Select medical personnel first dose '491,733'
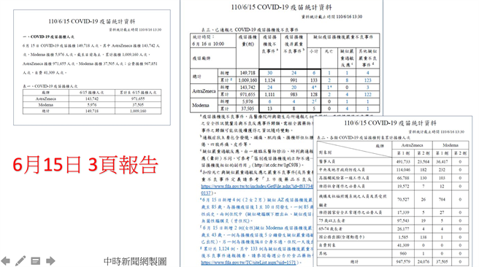The image size is (479, 267). tap(403, 161)
